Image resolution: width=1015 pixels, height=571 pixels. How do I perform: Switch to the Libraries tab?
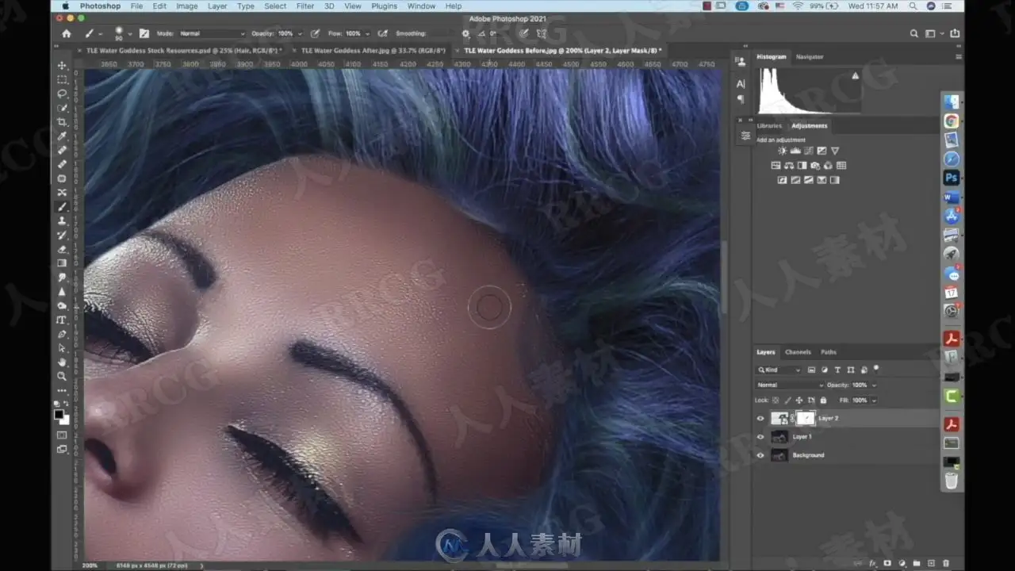tap(769, 126)
